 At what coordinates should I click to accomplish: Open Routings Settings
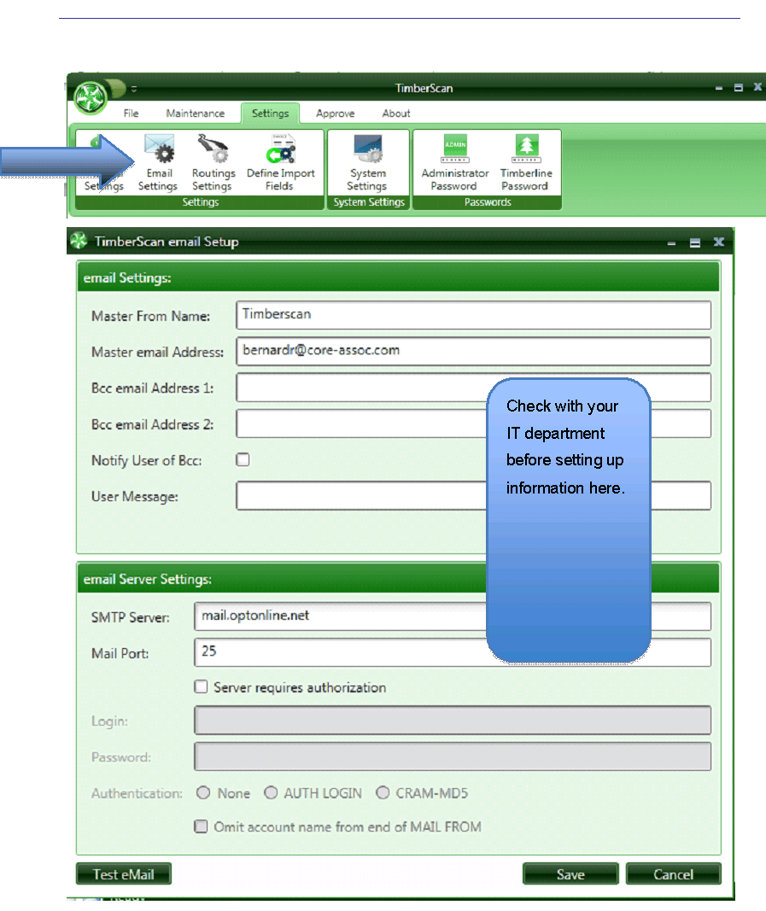tap(213, 162)
